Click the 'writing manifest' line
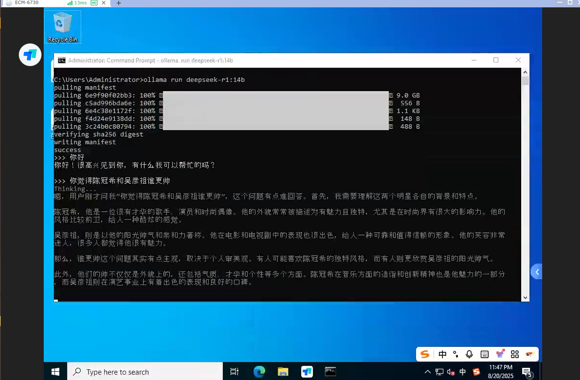 click(85, 142)
